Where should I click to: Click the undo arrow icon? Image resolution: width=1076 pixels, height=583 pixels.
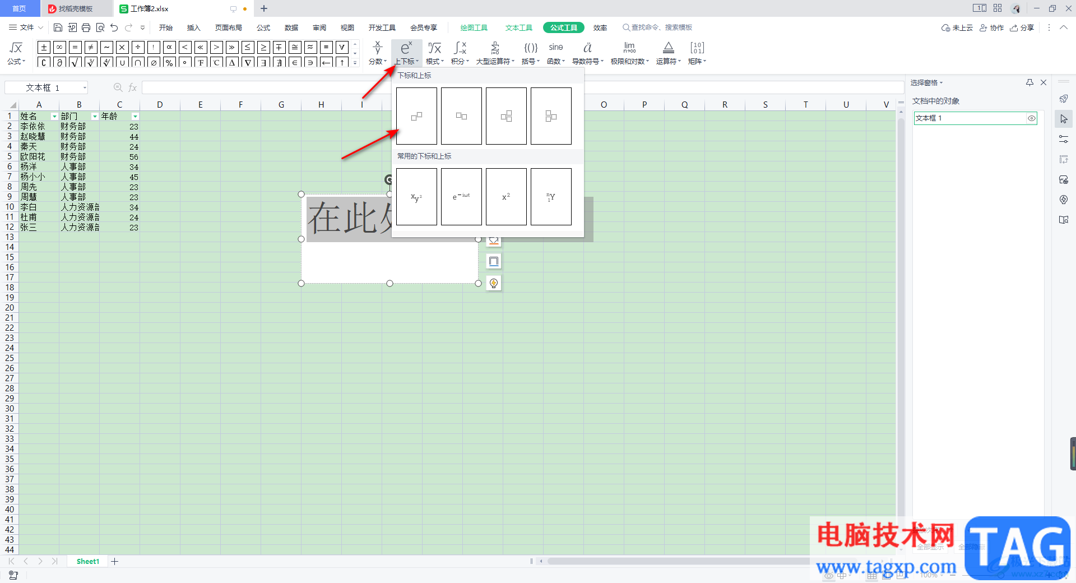(114, 27)
